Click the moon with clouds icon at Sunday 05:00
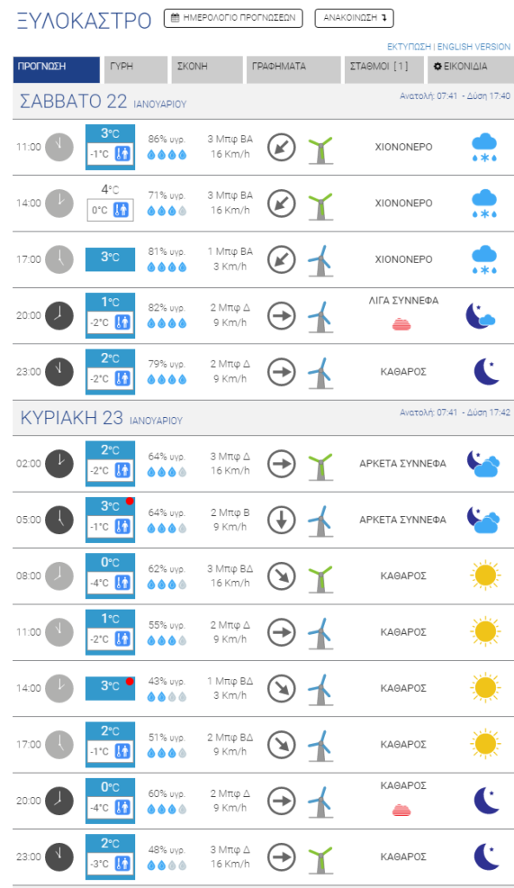This screenshot has width=514, height=888. [483, 520]
